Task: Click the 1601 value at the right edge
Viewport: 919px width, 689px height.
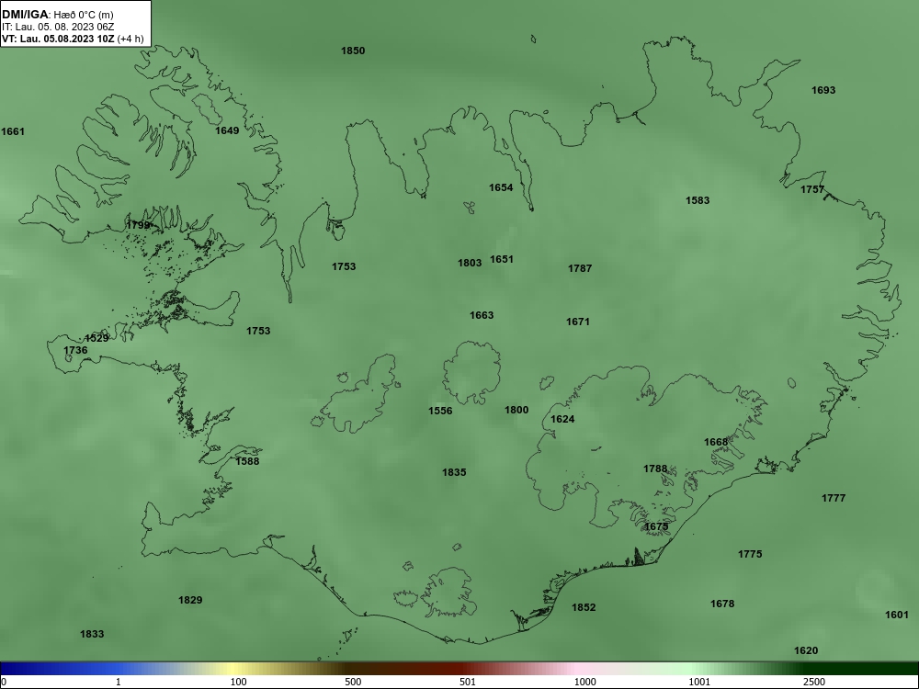Action: 897,615
